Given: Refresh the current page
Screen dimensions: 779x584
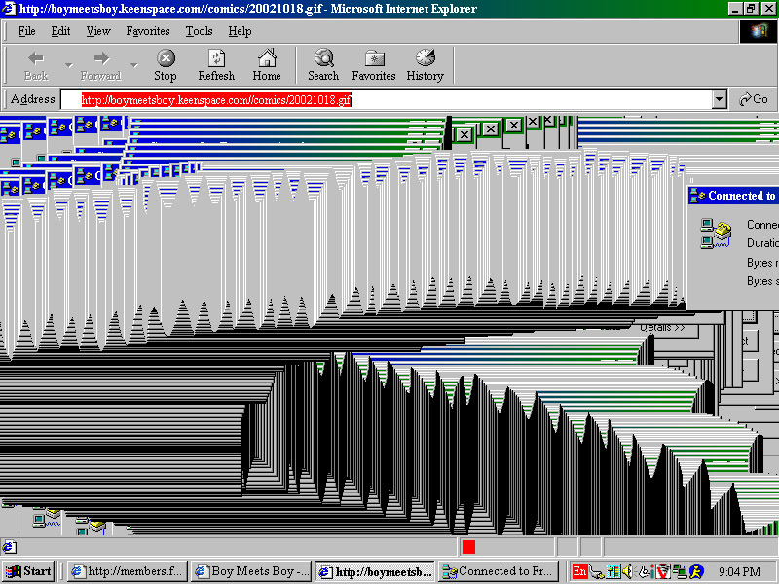Looking at the screenshot, I should click(x=216, y=65).
